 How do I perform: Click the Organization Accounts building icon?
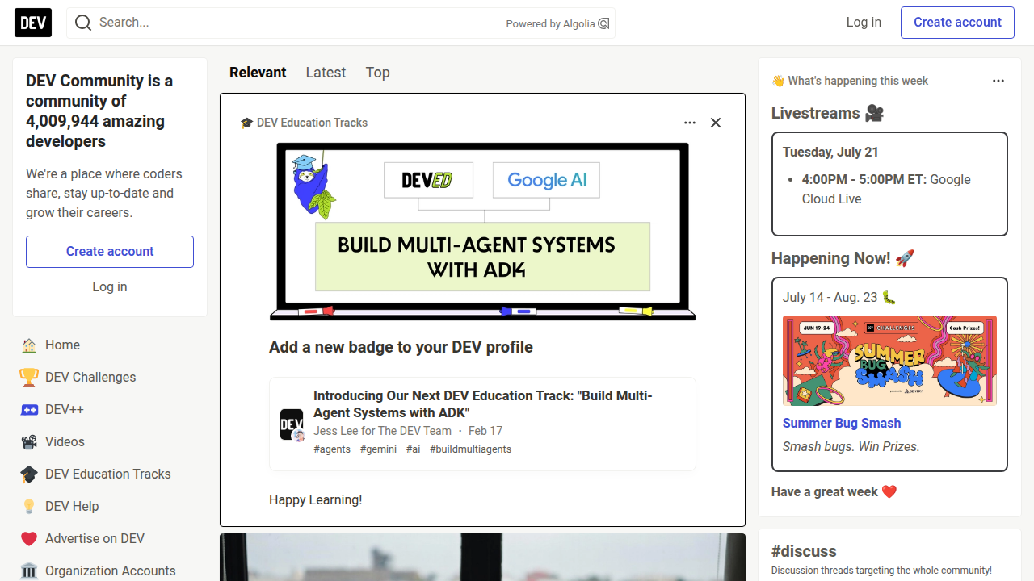point(29,571)
